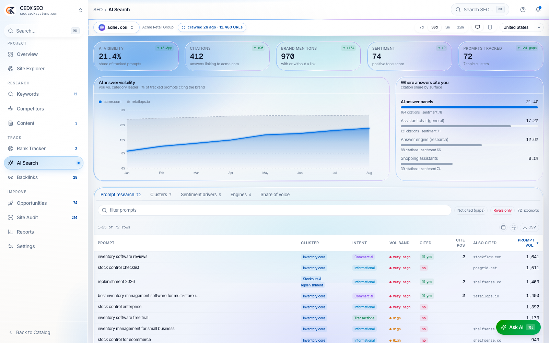Click crawled 2h ago status pill

[x=212, y=27]
